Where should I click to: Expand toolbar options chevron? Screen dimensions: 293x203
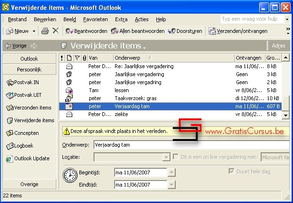[x=288, y=31]
